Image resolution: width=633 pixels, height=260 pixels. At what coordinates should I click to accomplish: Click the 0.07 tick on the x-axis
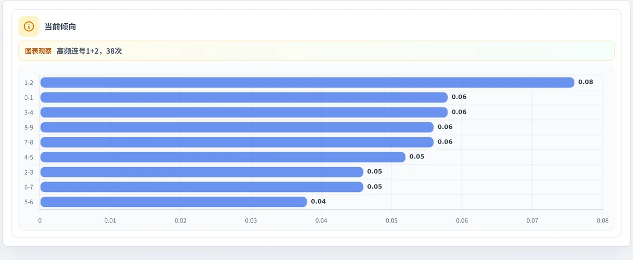point(532,221)
